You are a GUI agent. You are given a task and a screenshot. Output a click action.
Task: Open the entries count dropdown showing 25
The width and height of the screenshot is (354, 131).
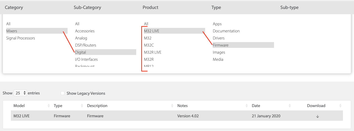click(x=20, y=93)
